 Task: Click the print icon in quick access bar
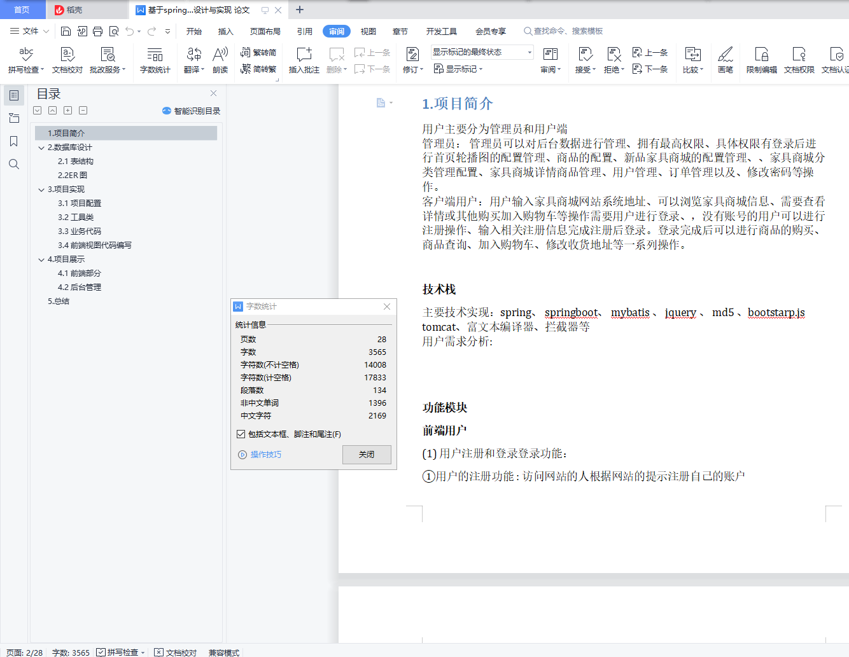[x=97, y=31]
